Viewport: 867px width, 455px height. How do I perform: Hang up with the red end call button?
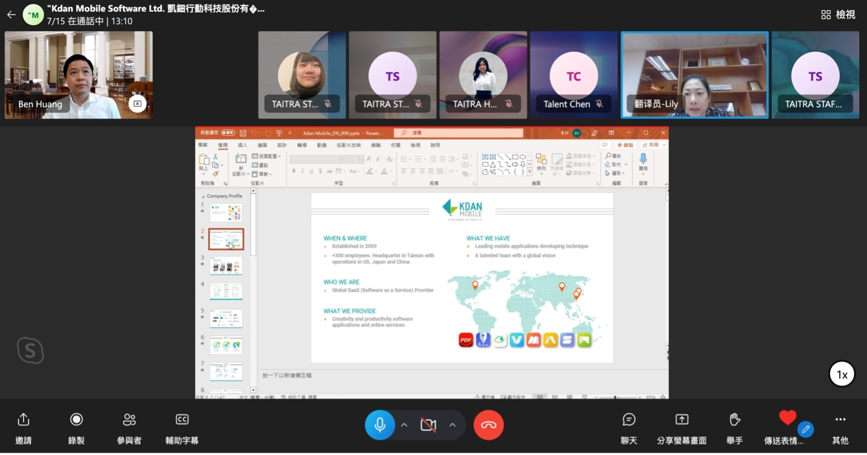coord(489,425)
